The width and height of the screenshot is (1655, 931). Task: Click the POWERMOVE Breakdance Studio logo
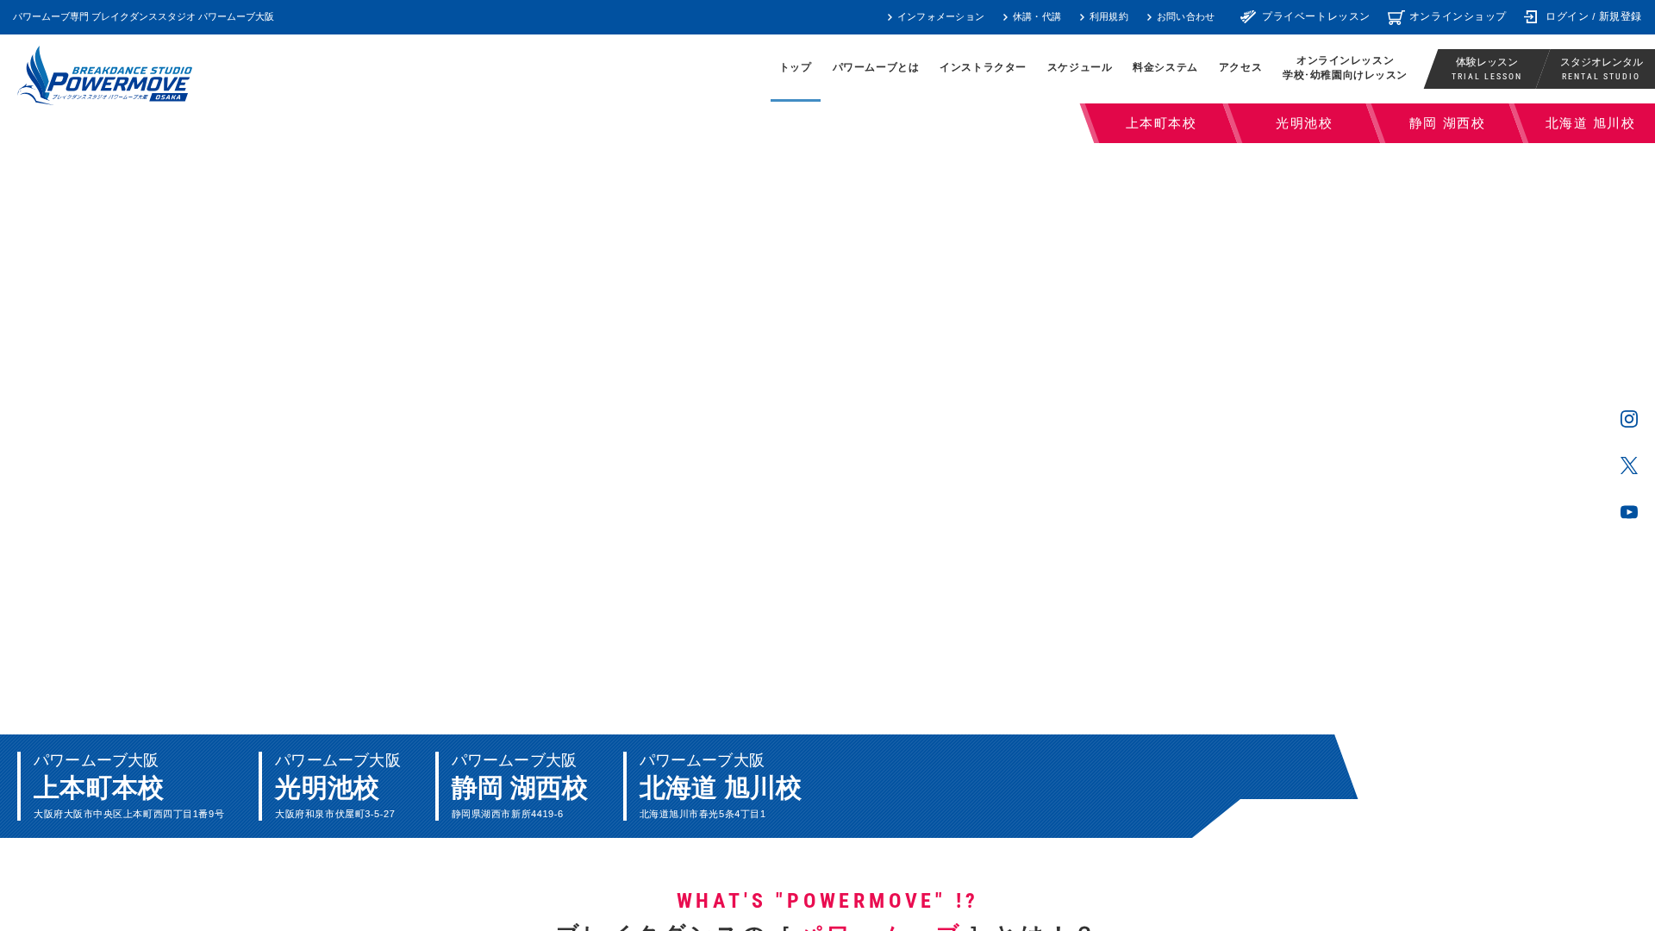pos(104,75)
